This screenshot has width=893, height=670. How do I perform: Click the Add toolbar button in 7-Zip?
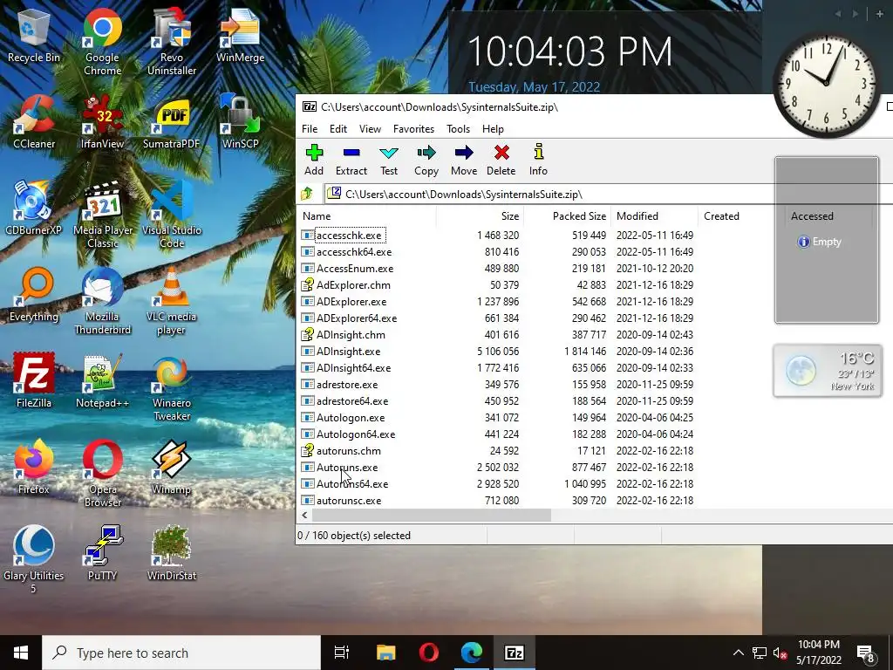[314, 161]
